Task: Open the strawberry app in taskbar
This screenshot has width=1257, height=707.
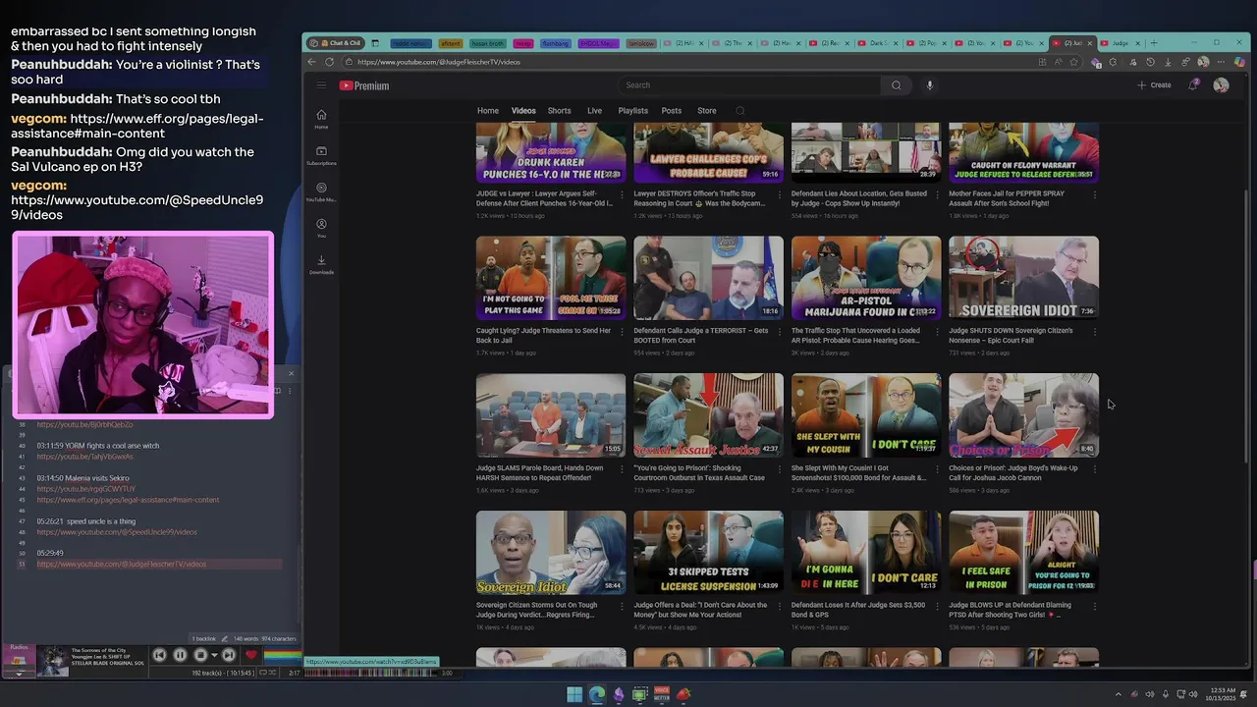Action: 683,694
